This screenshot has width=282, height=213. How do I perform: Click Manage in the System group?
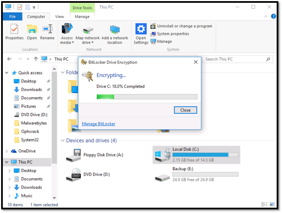coord(161,41)
